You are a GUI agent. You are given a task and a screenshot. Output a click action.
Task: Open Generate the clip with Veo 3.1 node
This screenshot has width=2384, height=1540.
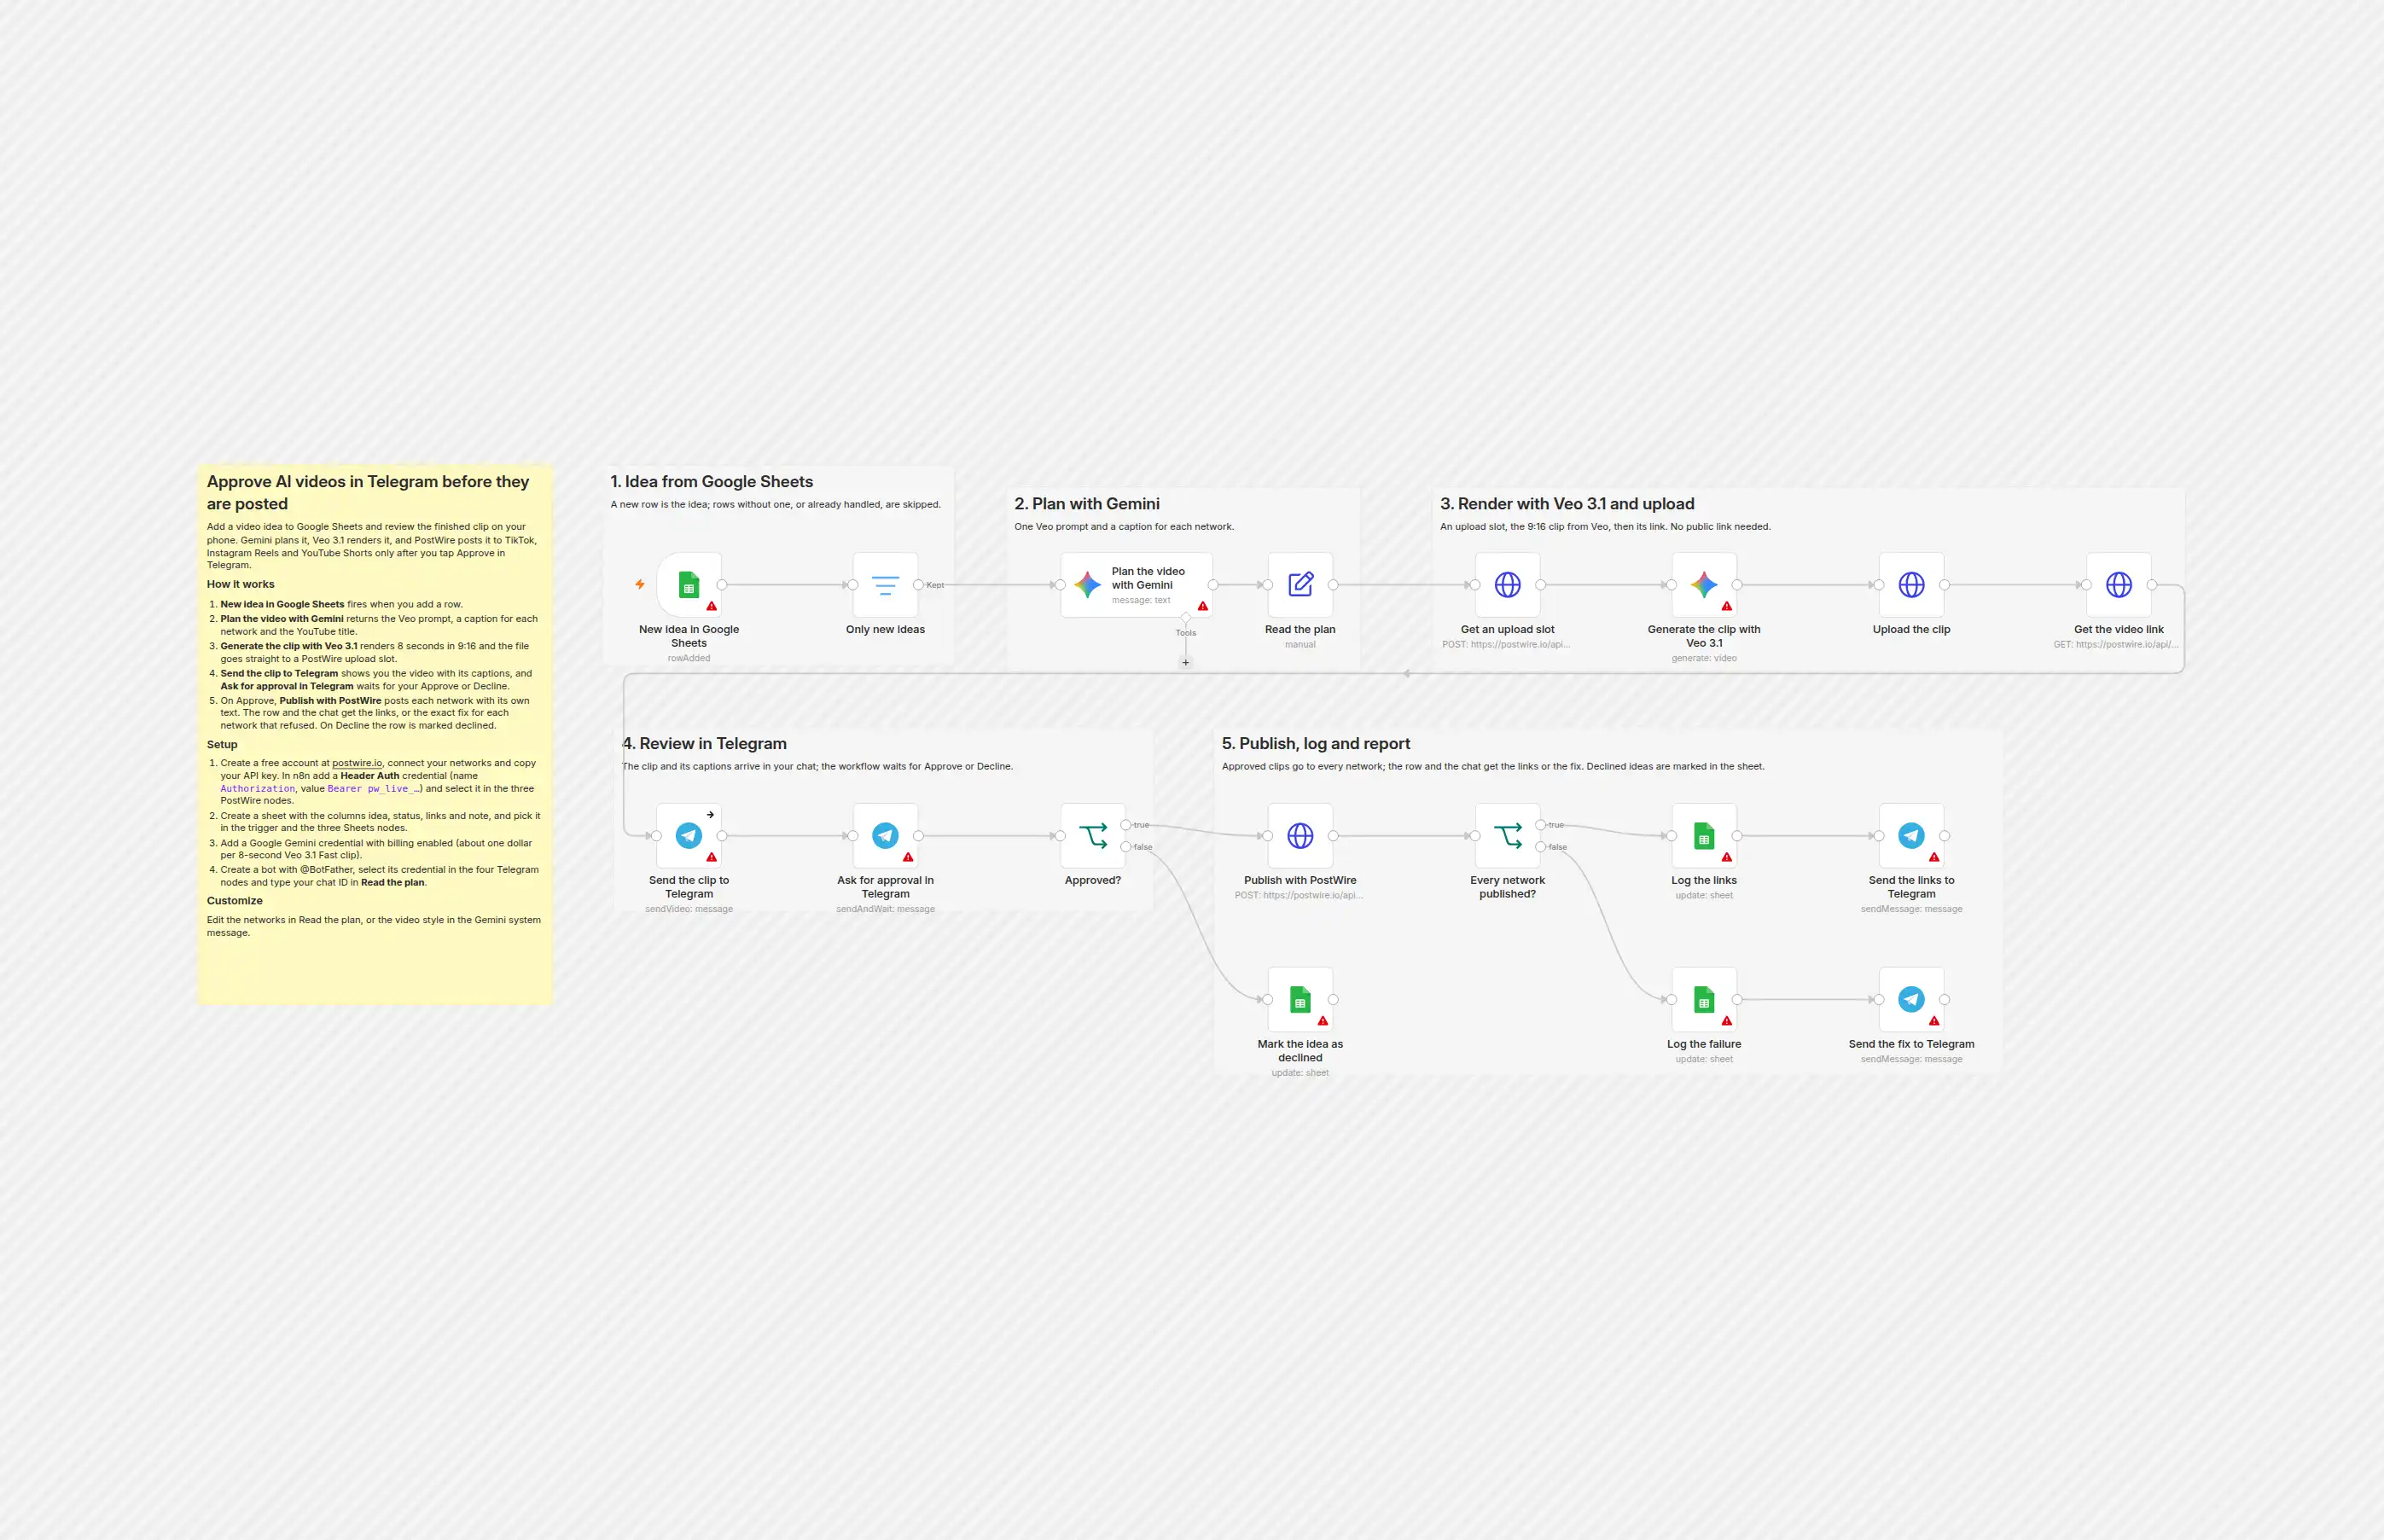pyautogui.click(x=1704, y=585)
